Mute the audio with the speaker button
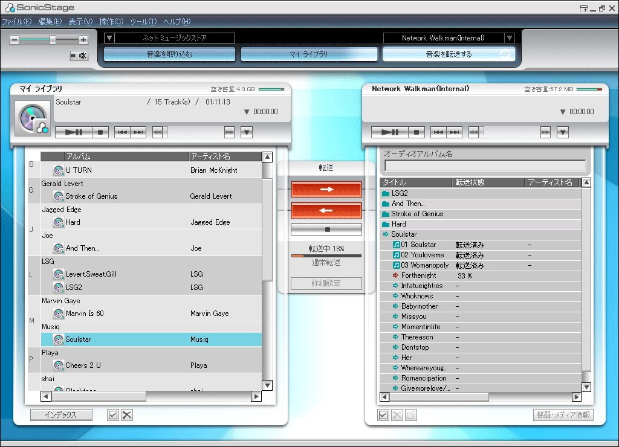This screenshot has width=619, height=447. click(79, 56)
